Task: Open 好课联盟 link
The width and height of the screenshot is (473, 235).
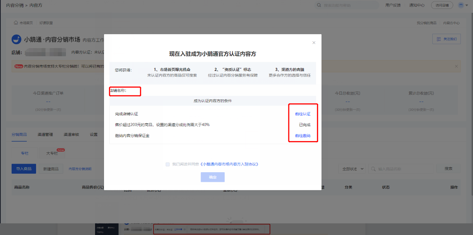Action: coord(46,23)
